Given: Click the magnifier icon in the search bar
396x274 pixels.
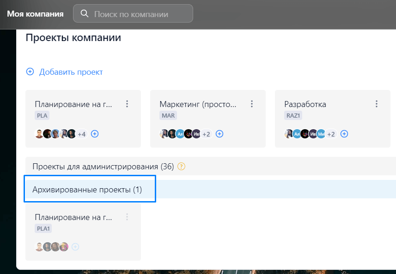Looking at the screenshot, I should 84,13.
